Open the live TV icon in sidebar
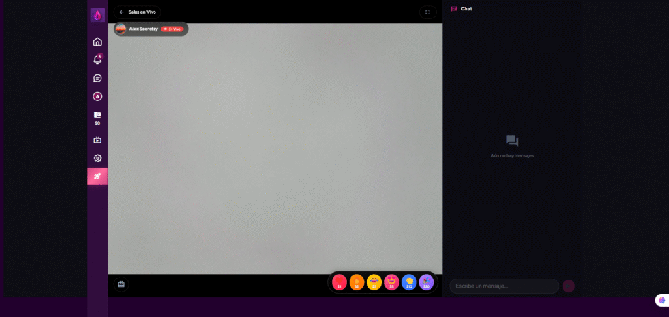The height and width of the screenshot is (317, 669). [x=97, y=140]
